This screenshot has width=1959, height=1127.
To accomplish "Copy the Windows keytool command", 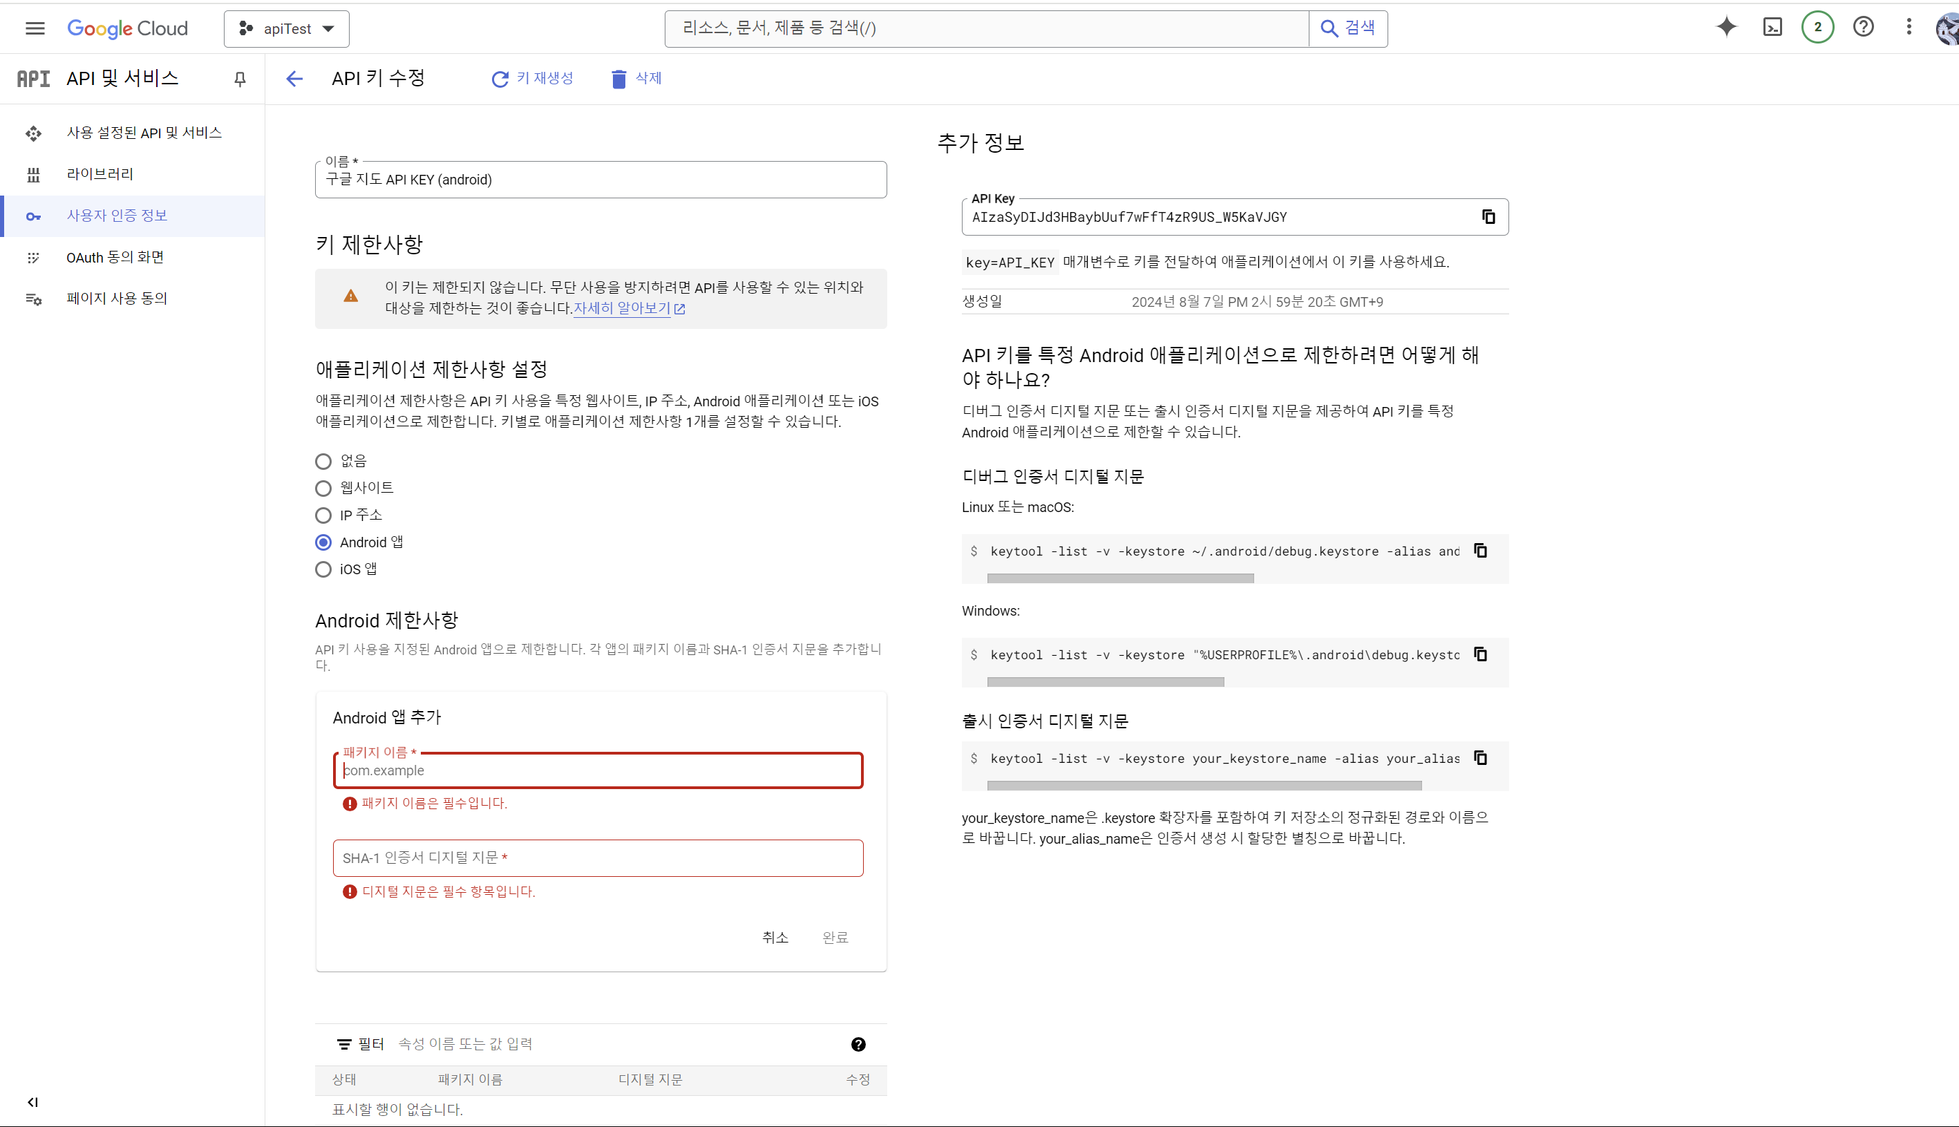I will coord(1481,654).
